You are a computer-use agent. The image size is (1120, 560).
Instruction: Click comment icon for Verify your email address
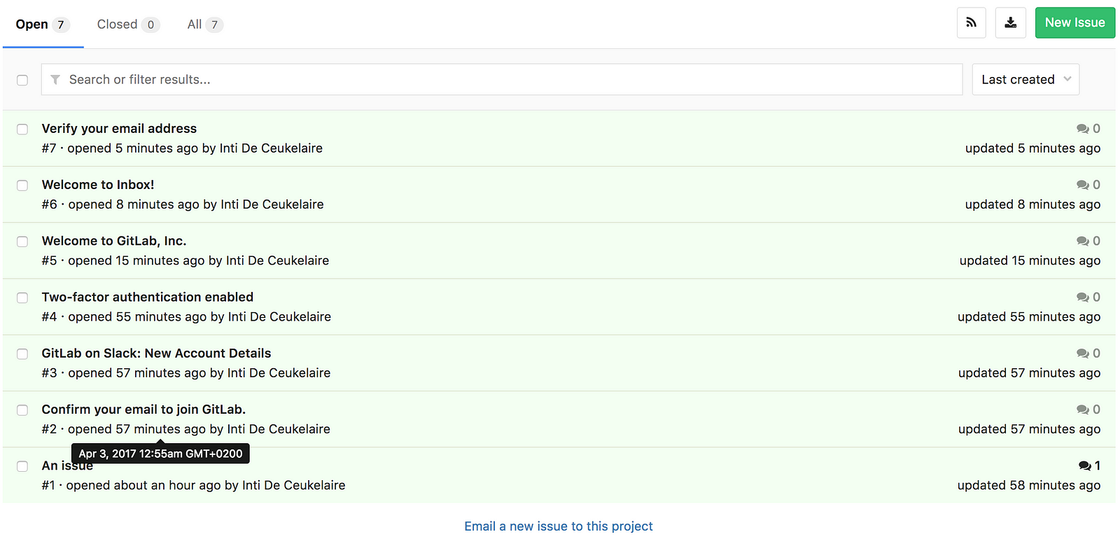pos(1082,129)
